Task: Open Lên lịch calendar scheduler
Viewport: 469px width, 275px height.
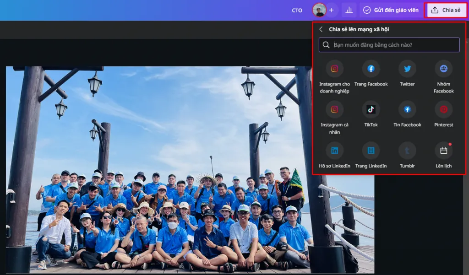Action: pyautogui.click(x=443, y=151)
